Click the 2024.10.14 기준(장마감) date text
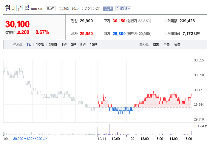This screenshot has width=207, height=144. pyautogui.click(x=82, y=9)
